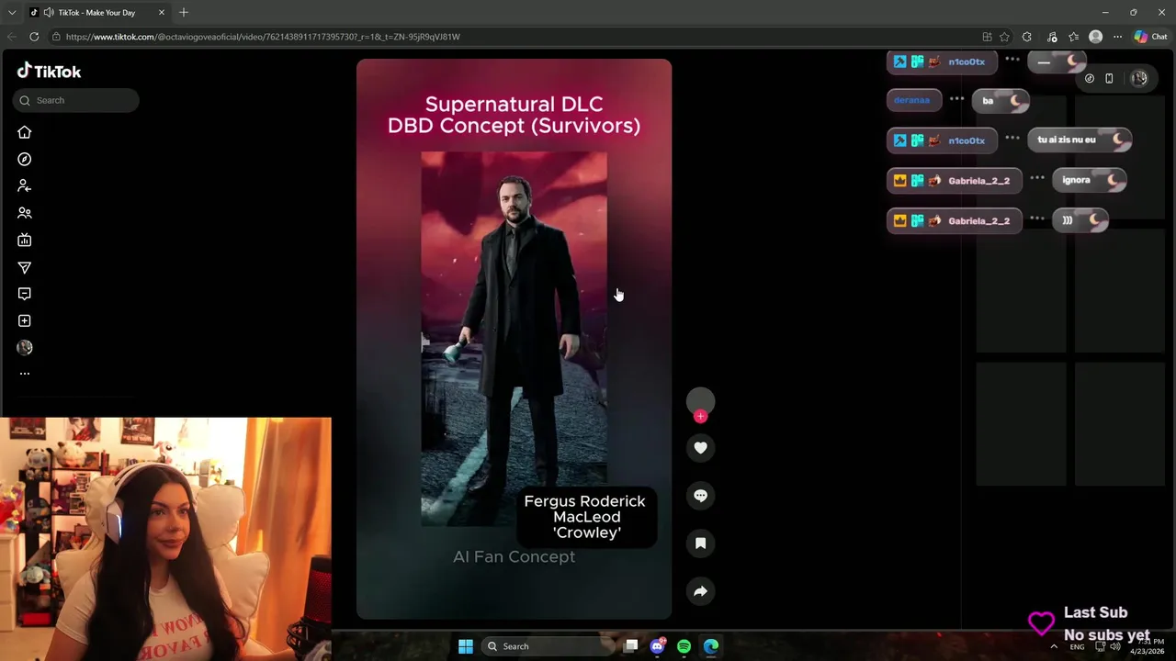Select the TikTok - Make Your Day tab
The height and width of the screenshot is (661, 1176).
(x=96, y=13)
